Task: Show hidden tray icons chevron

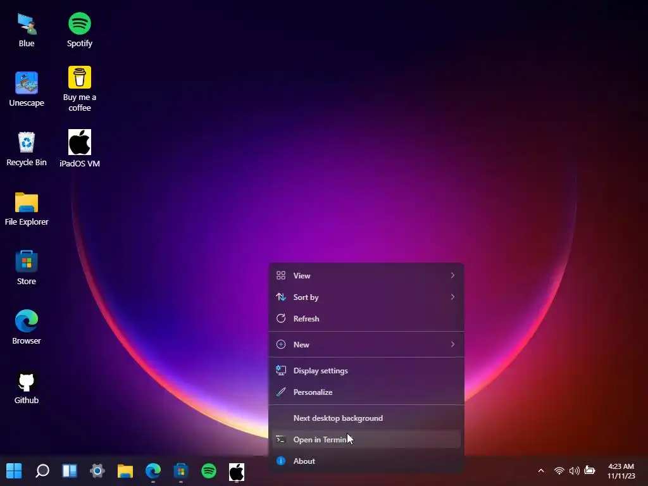Action: pyautogui.click(x=541, y=471)
